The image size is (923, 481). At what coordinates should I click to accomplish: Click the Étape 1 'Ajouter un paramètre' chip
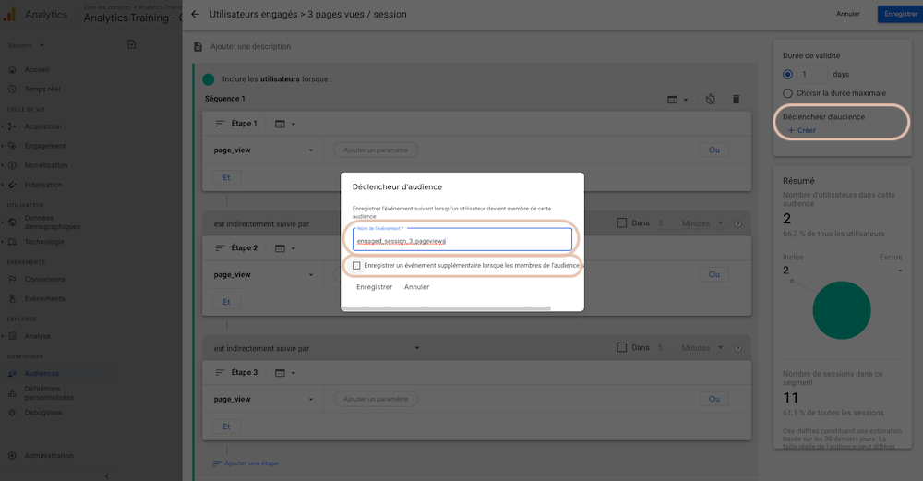376,150
